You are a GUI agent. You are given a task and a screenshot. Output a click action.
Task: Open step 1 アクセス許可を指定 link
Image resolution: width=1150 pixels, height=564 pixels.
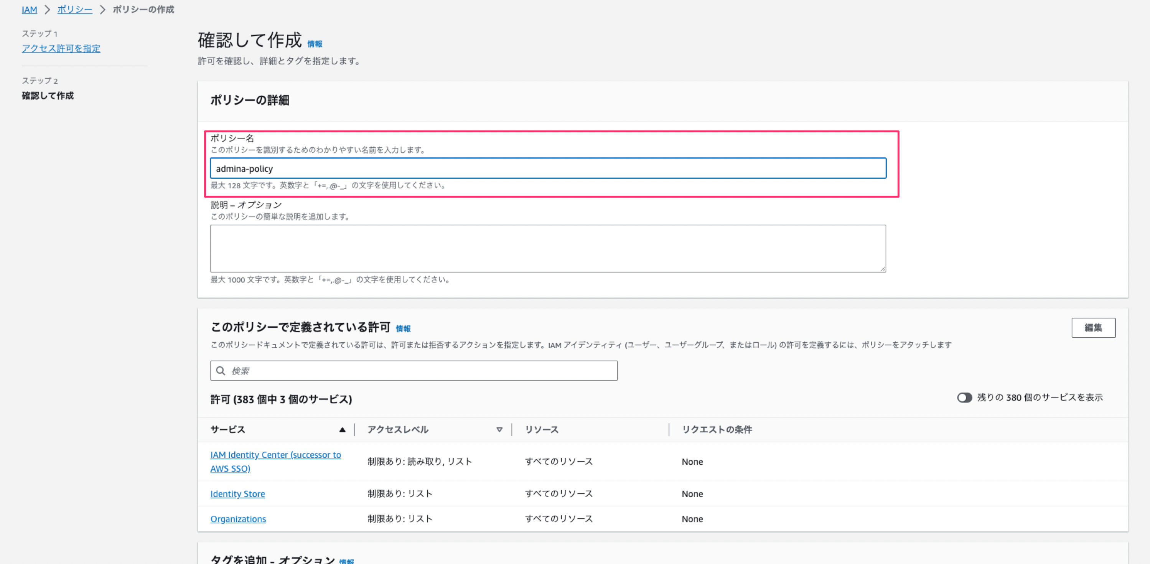pyautogui.click(x=61, y=48)
